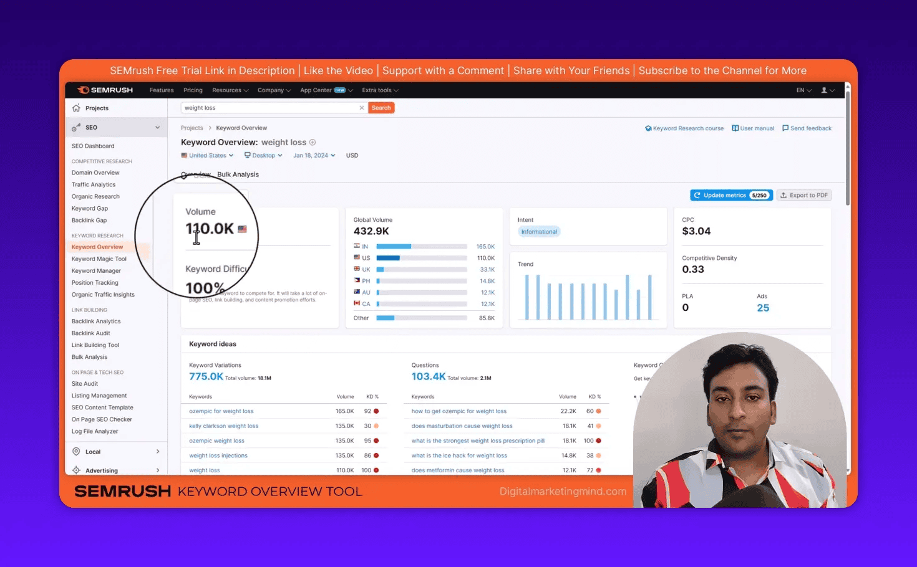Click the plus icon beside 'weight loss' title

312,142
